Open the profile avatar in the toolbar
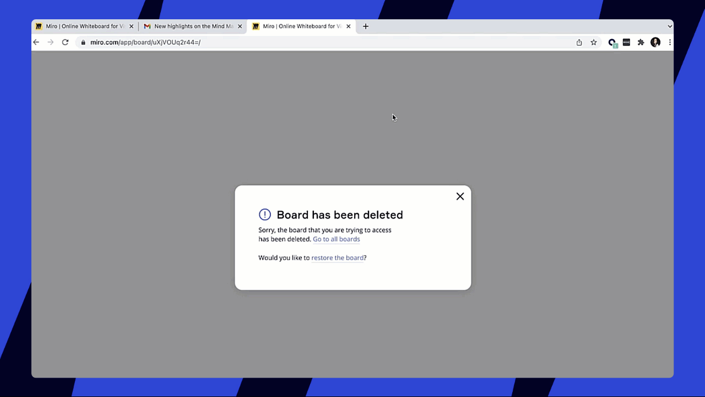This screenshot has width=705, height=397. pos(655,42)
